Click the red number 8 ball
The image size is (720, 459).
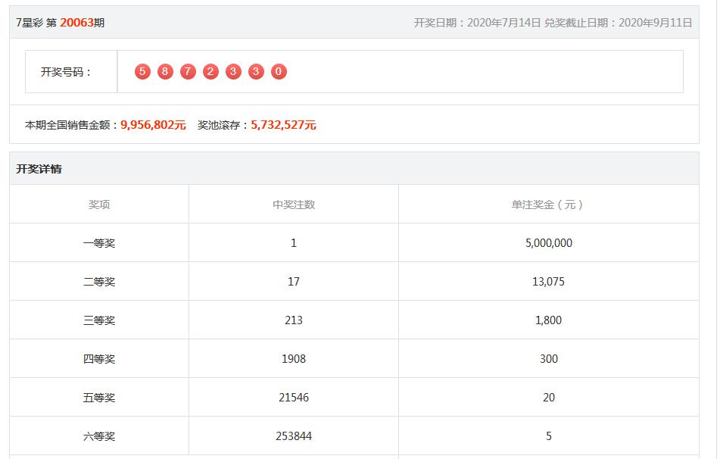coord(165,72)
